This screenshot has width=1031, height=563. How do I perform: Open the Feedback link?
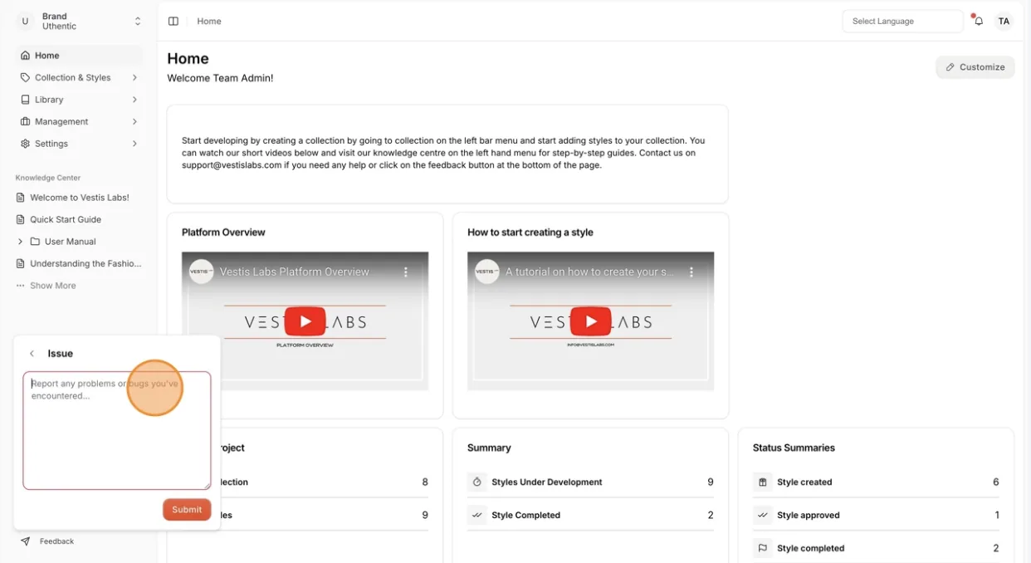[x=56, y=541]
